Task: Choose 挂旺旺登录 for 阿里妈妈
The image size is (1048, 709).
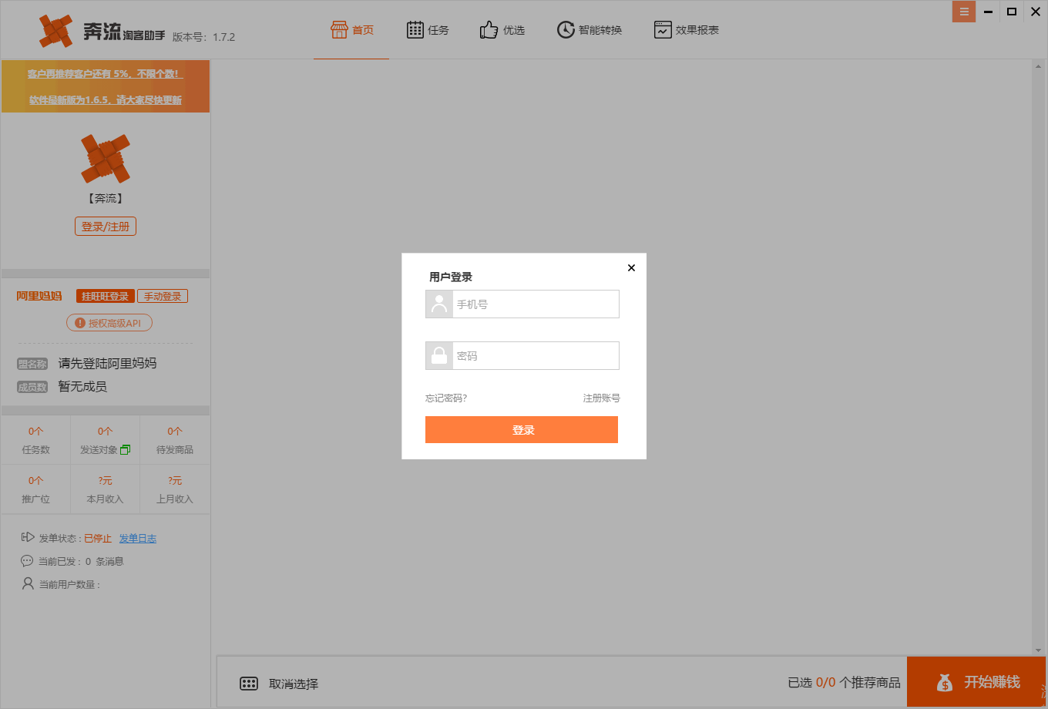Action: tap(106, 297)
